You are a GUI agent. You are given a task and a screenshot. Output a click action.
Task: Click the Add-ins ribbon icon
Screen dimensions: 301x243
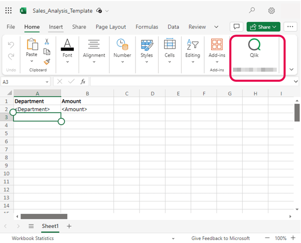click(217, 49)
